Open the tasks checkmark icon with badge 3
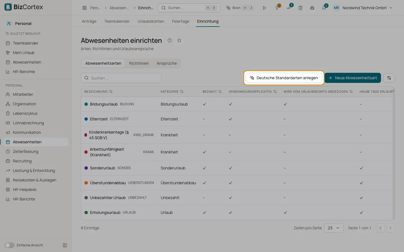This screenshot has height=252, width=404. pos(289,8)
